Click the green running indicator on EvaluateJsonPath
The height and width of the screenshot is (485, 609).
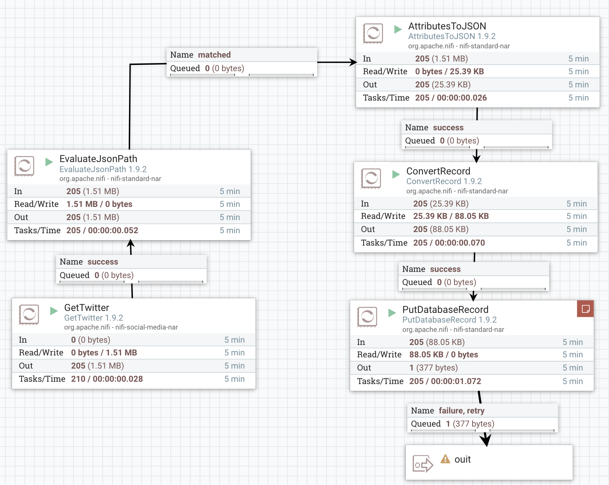tap(49, 162)
